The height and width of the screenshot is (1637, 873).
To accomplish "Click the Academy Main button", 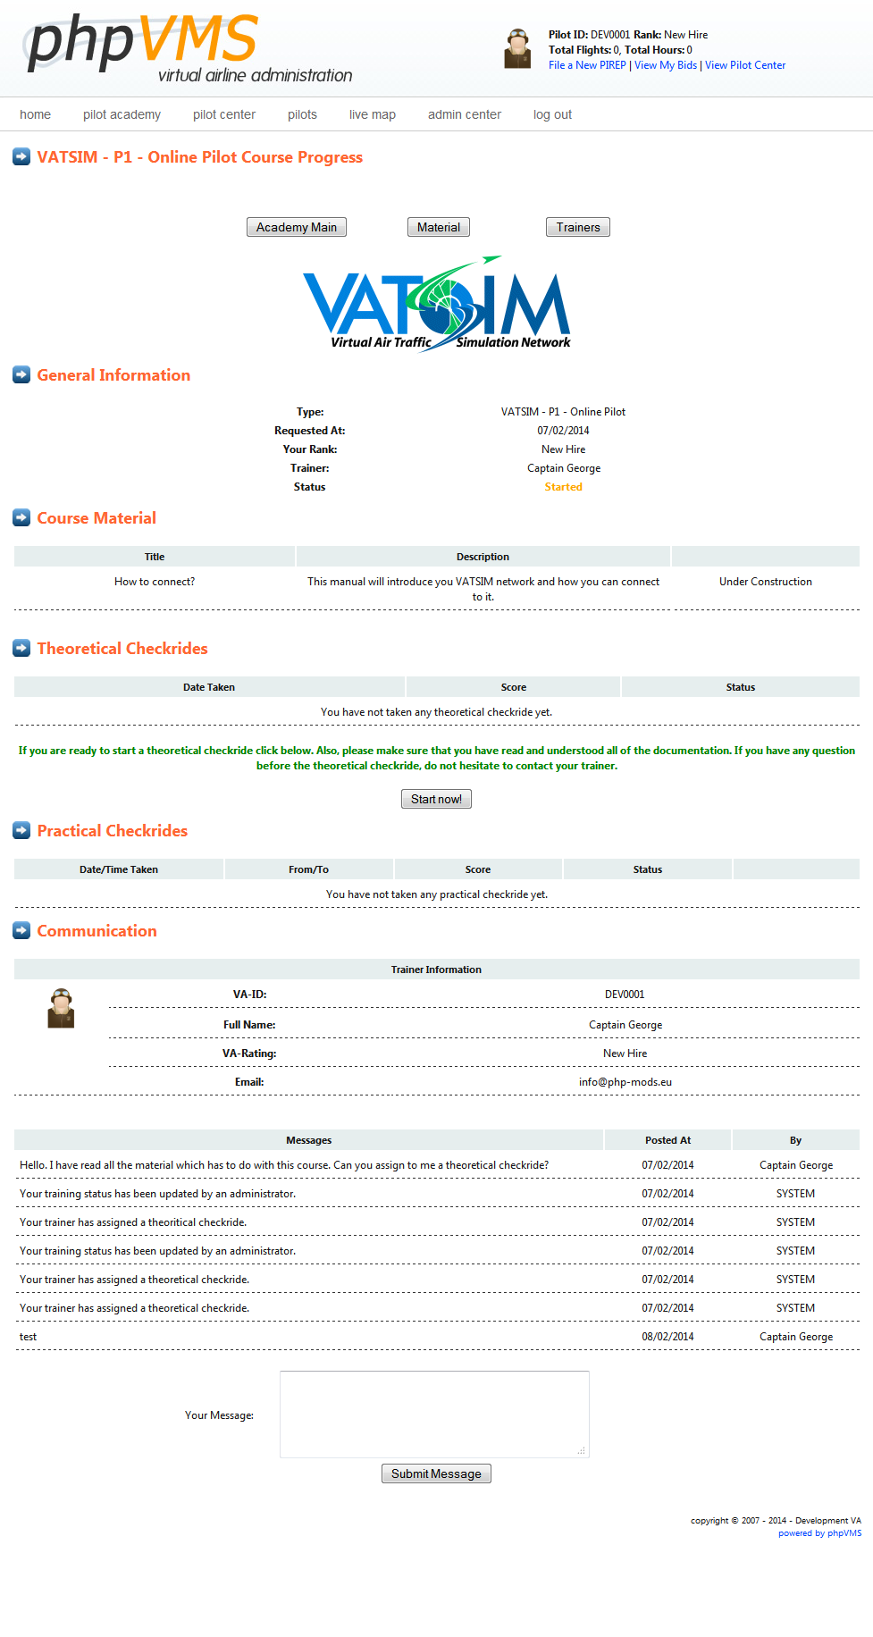I will point(297,228).
